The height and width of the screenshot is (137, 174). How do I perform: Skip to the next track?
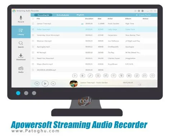53,84
